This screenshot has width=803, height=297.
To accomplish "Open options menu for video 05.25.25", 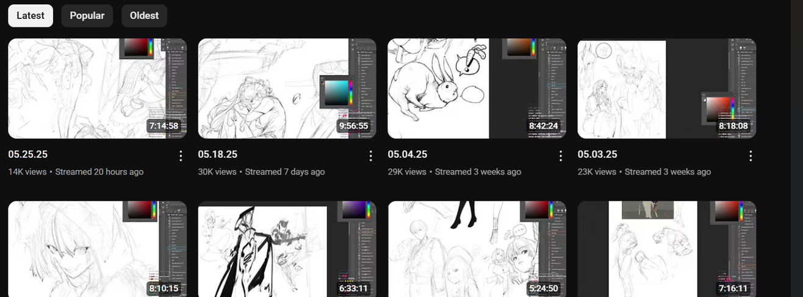I will [x=181, y=156].
